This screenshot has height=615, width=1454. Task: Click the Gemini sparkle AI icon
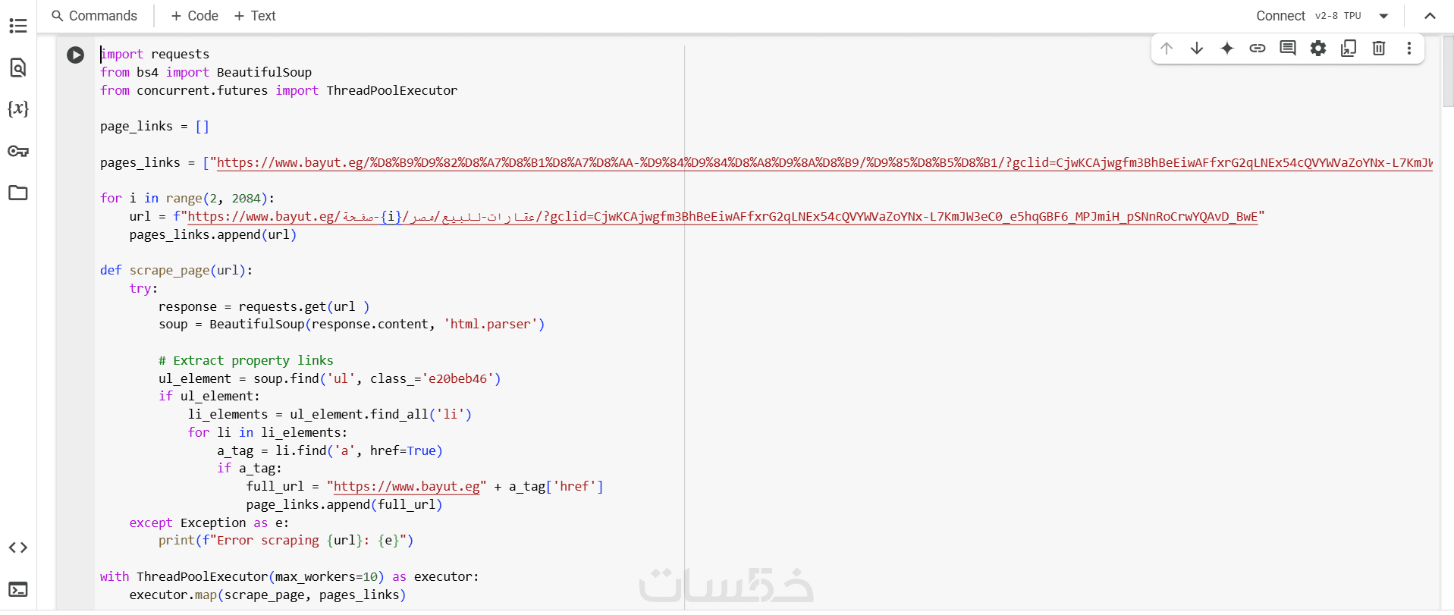(x=1227, y=49)
